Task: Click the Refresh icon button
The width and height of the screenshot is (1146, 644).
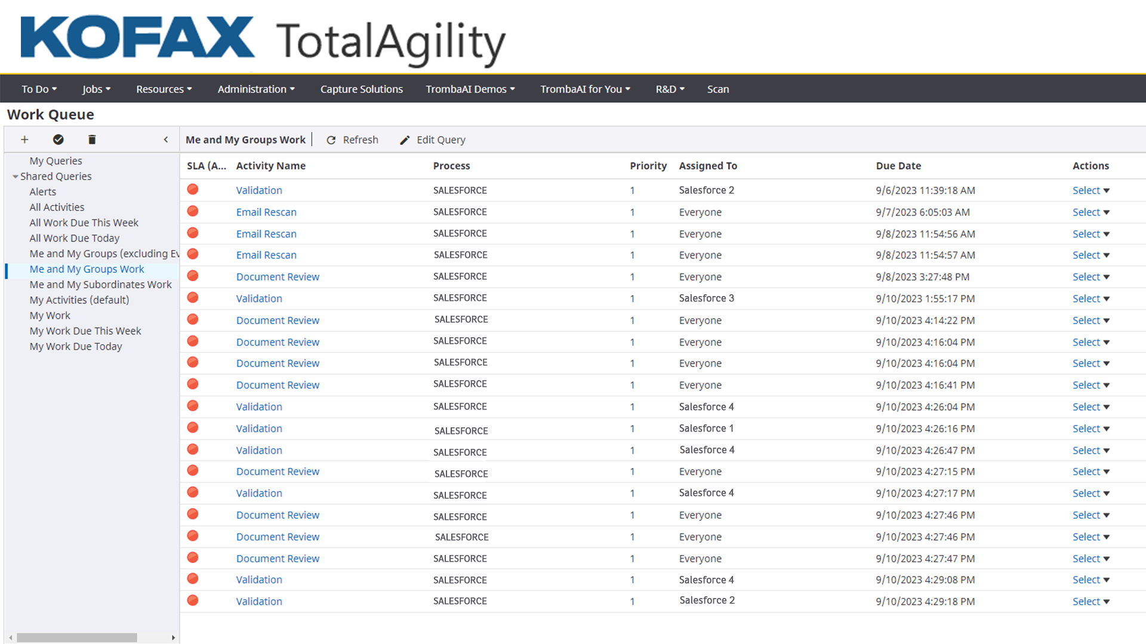Action: tap(331, 140)
